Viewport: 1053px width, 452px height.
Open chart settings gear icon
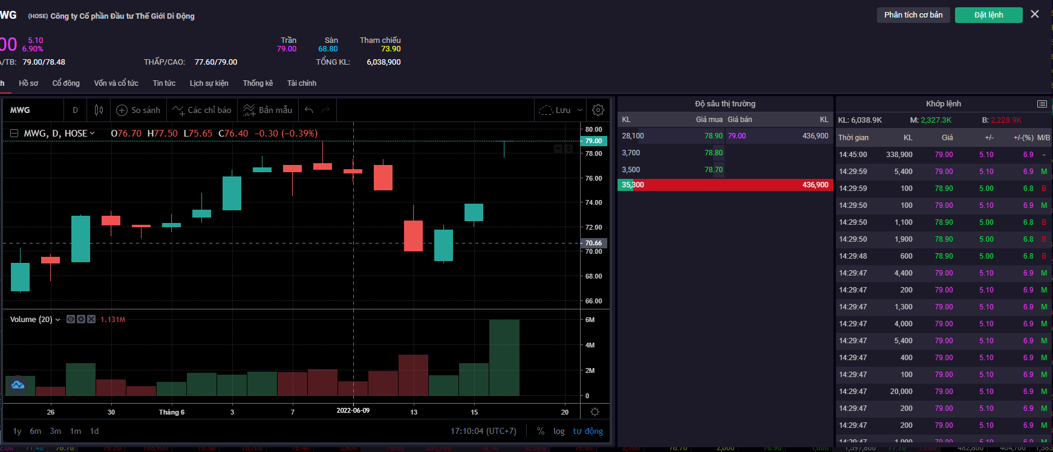point(598,110)
